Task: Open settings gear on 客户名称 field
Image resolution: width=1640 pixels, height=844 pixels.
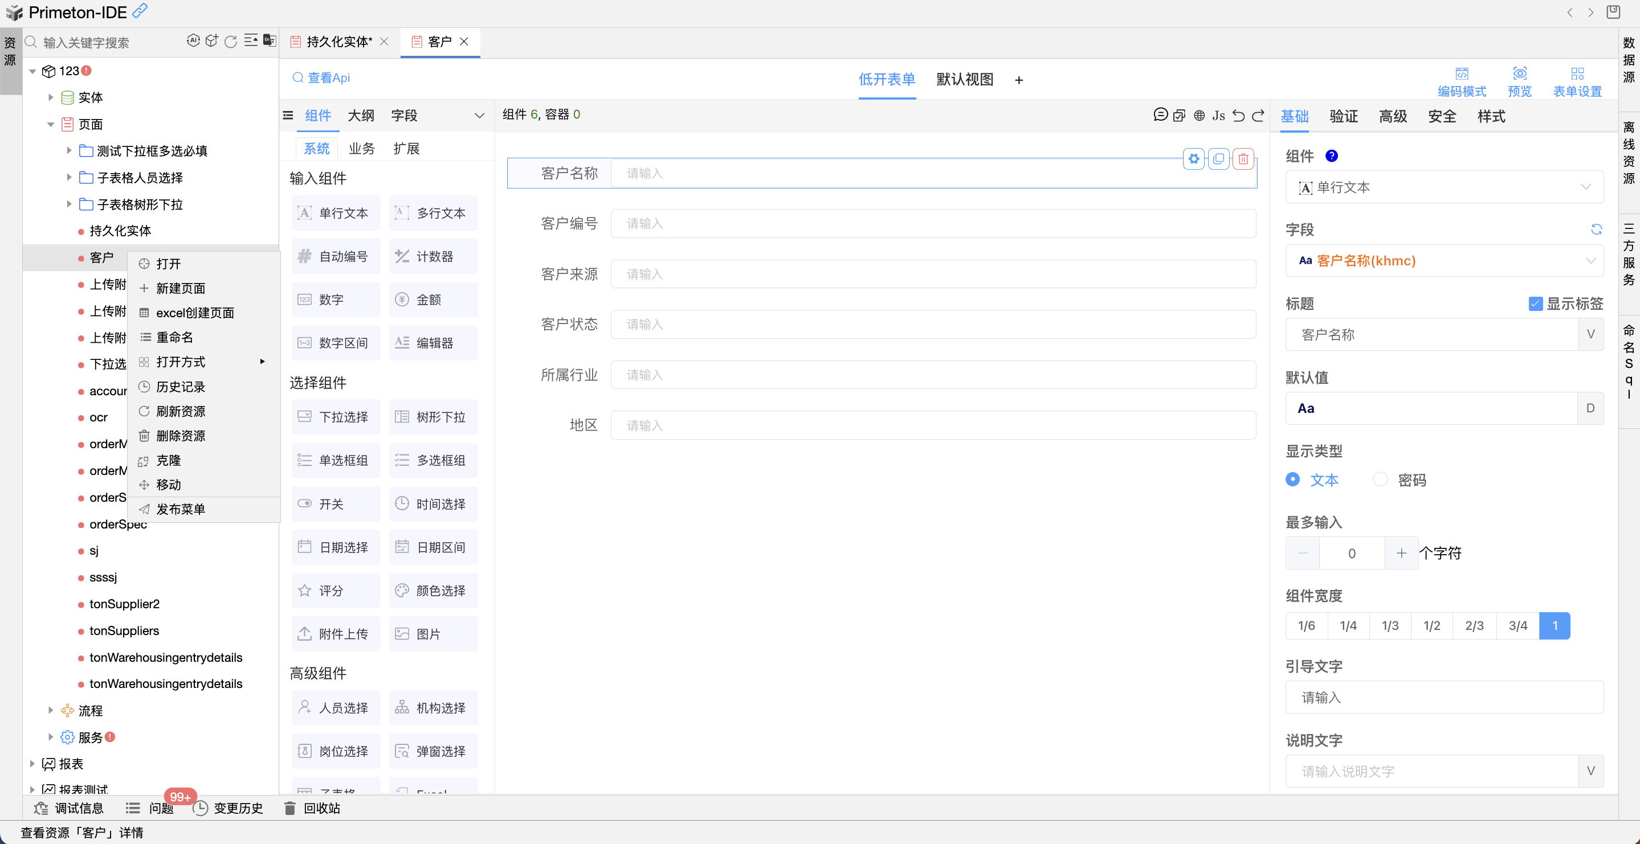Action: 1194,158
